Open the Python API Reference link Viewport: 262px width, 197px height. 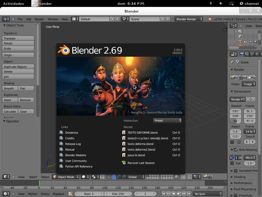click(79, 166)
